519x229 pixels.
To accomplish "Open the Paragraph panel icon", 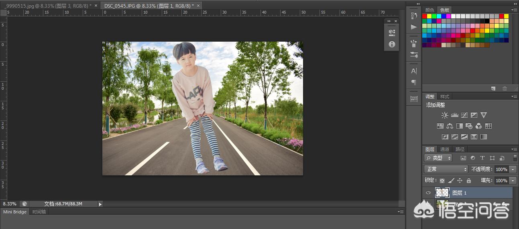I will click(414, 82).
